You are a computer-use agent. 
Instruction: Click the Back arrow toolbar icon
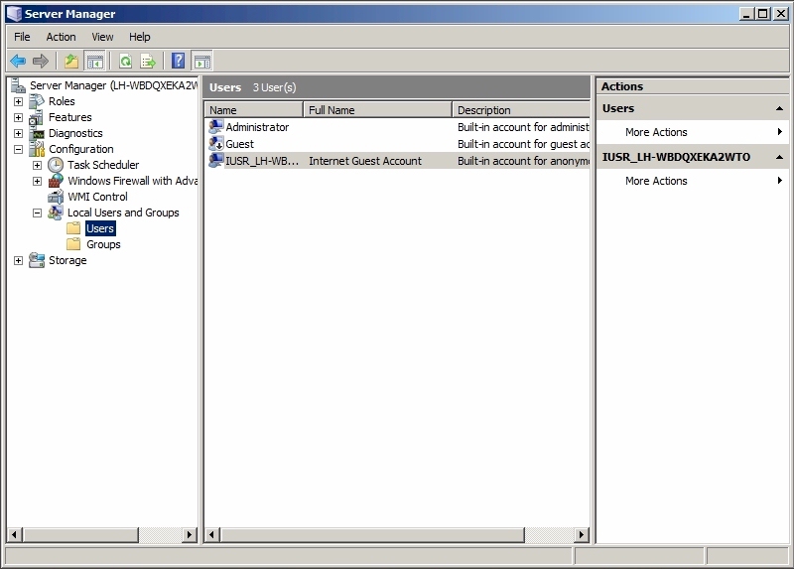[x=18, y=62]
